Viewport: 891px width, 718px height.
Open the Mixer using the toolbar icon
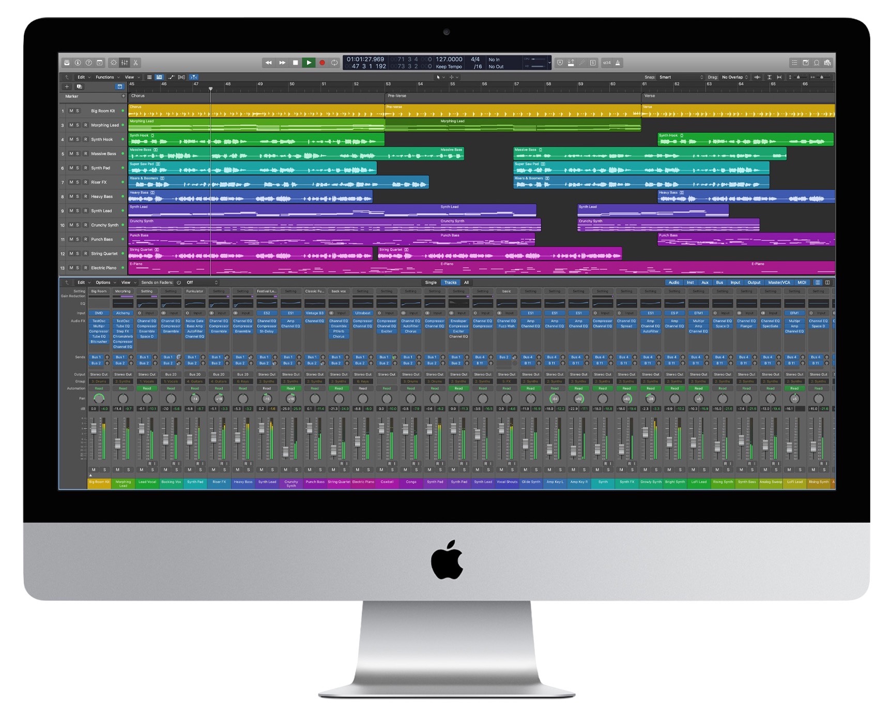pos(125,63)
